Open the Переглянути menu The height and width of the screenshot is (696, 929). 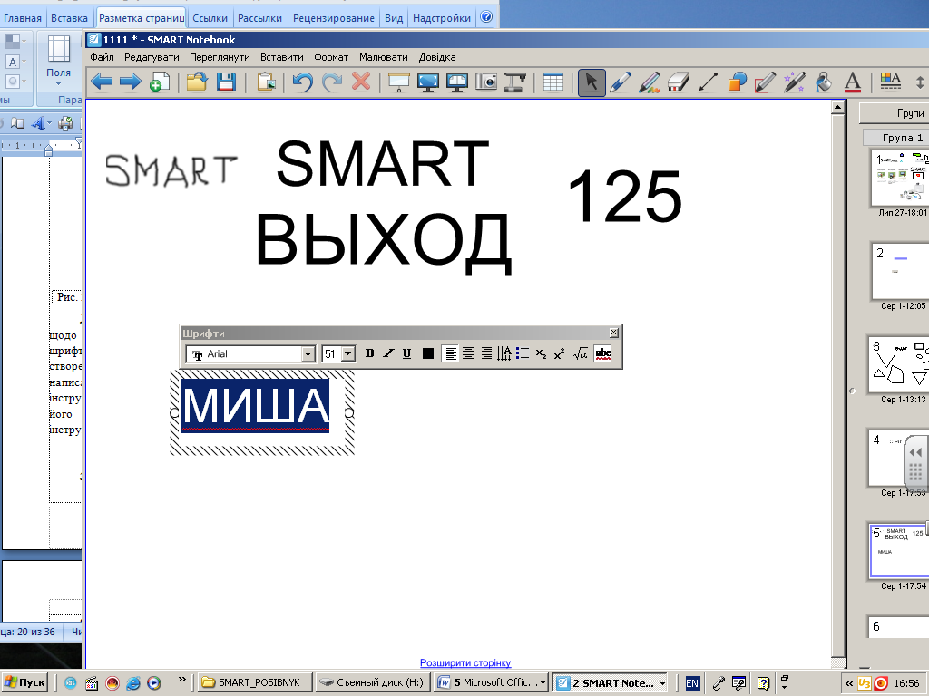click(x=220, y=57)
